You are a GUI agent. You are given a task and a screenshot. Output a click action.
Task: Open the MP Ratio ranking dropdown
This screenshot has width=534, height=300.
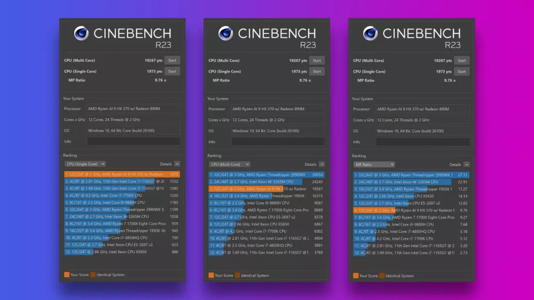(374, 165)
